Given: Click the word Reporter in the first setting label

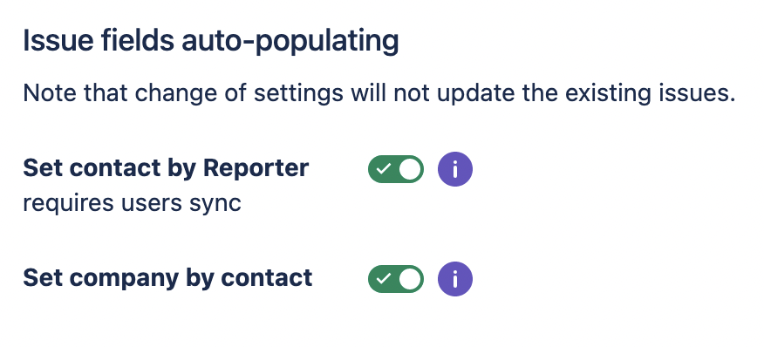Looking at the screenshot, I should coord(256,168).
